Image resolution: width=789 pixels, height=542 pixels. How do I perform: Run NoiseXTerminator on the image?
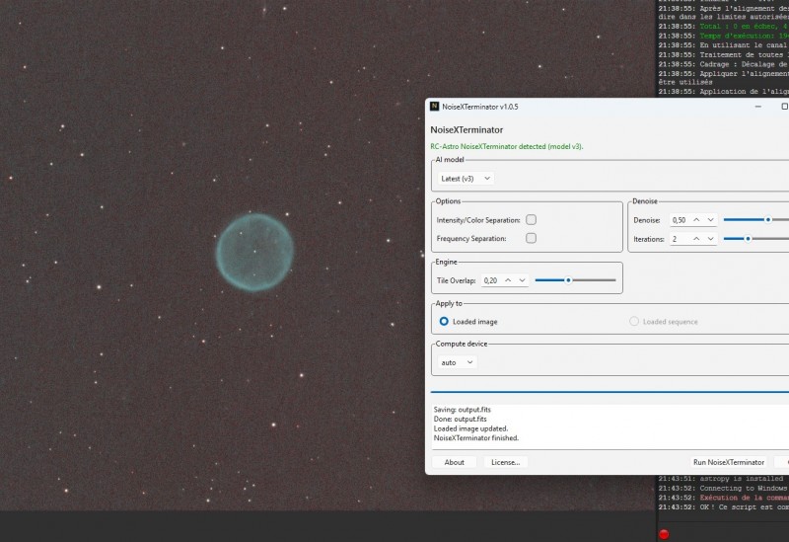coord(729,462)
